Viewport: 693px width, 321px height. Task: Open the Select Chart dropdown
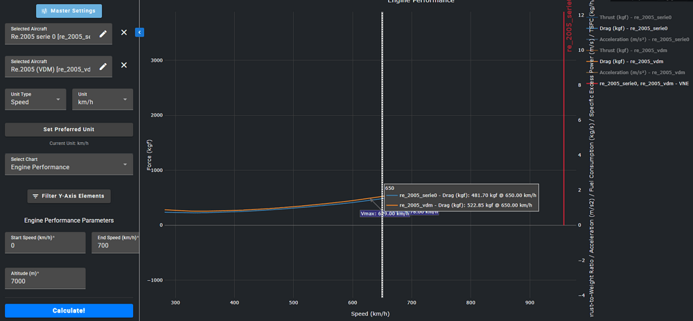point(69,164)
